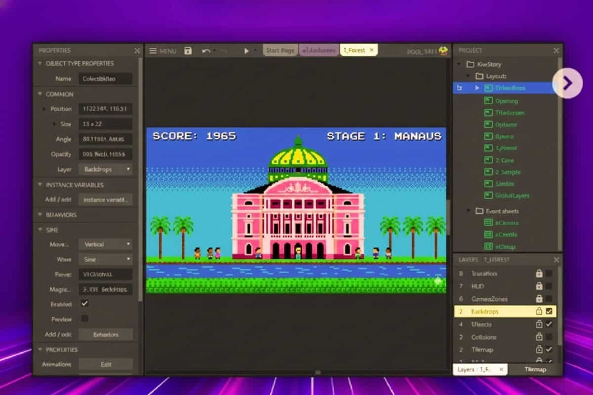Open the Layer dropdown showing Backdrops
This screenshot has height=395, width=593.
pos(105,169)
